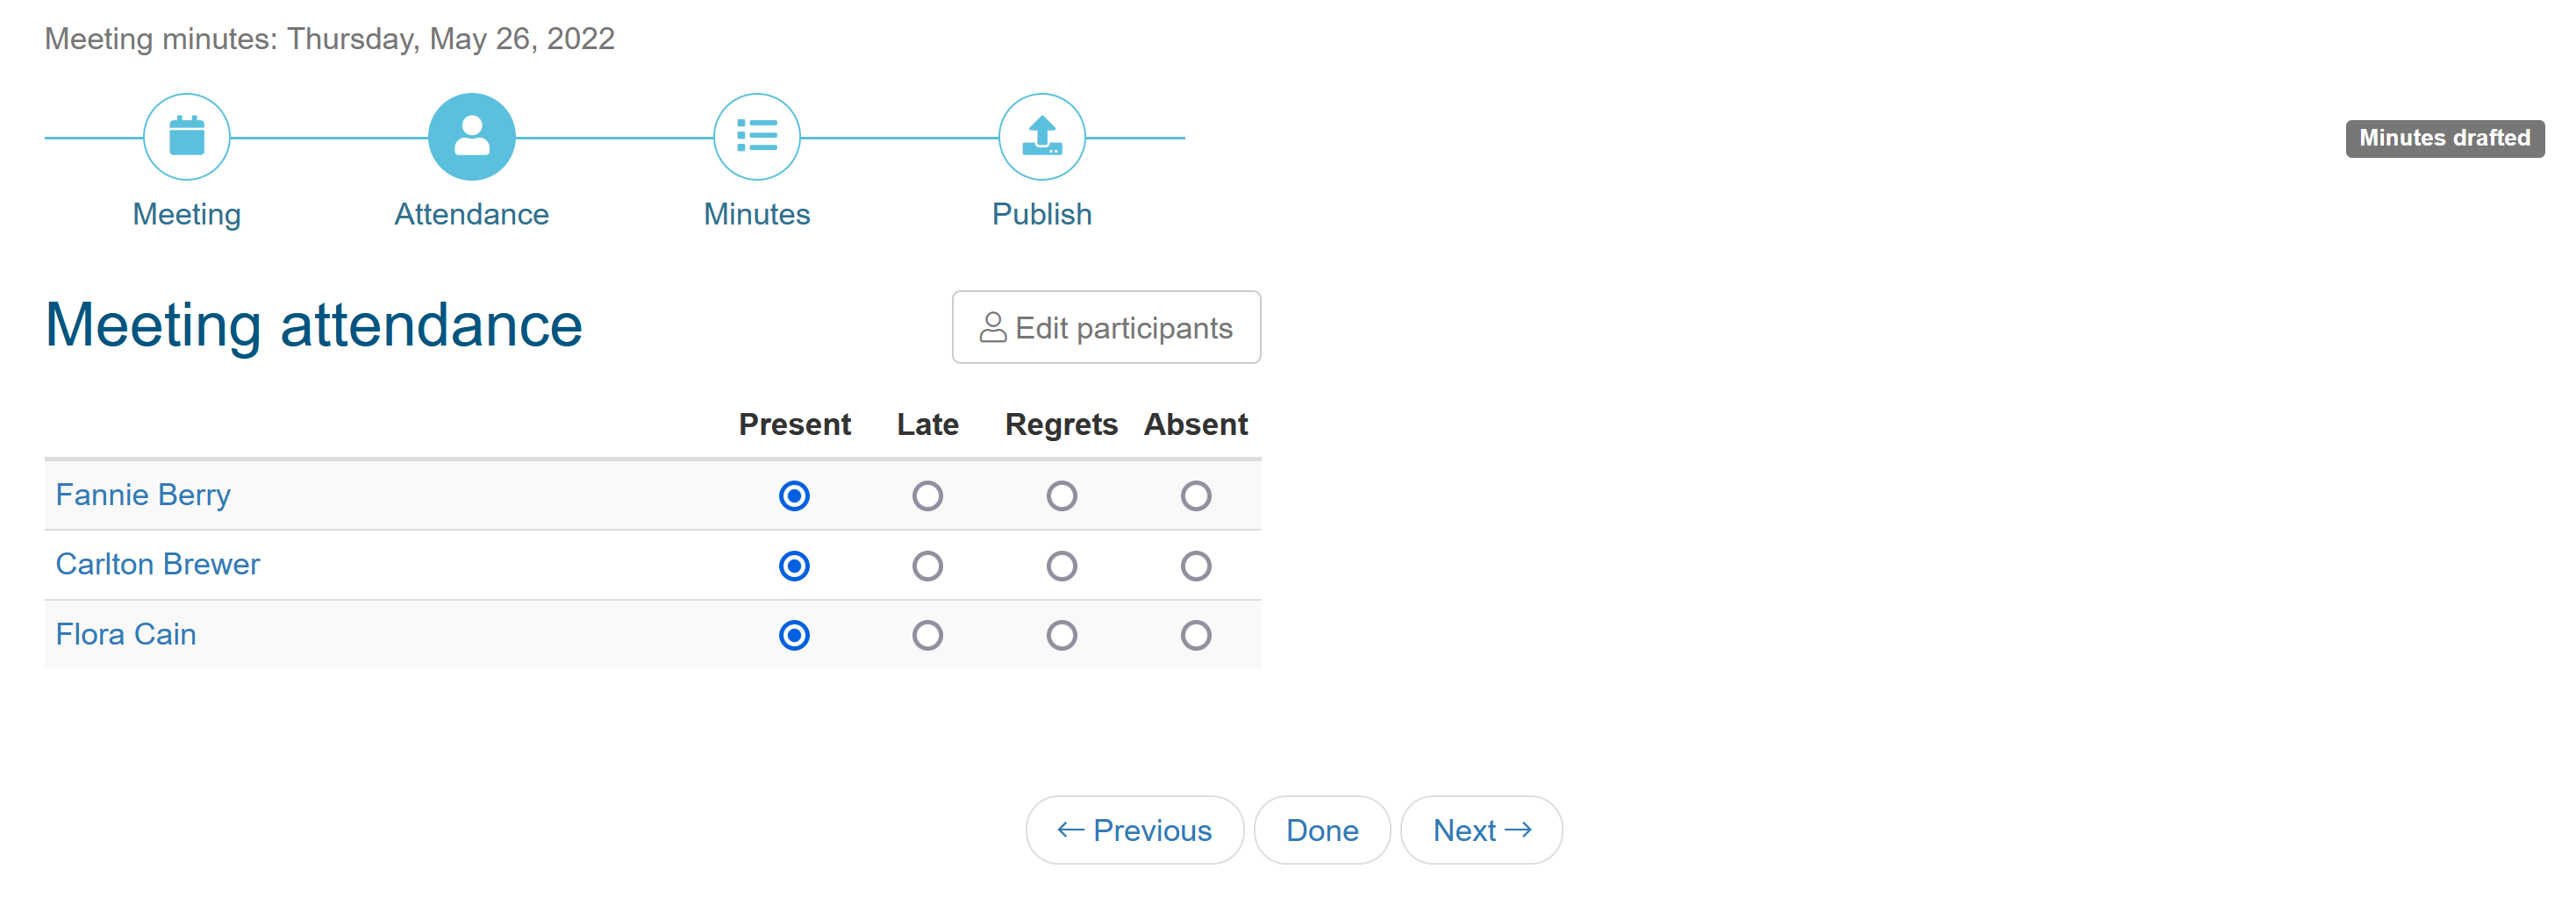Mark Carlton Brewer as Regrets

[x=1061, y=566]
